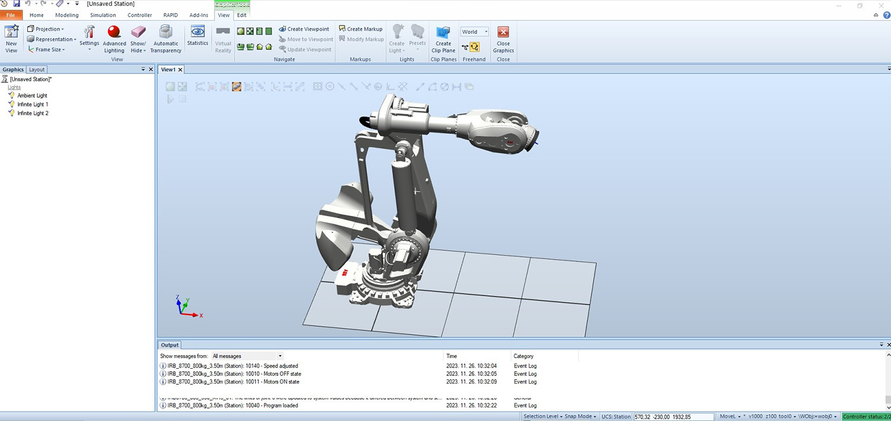Viewport: 891px width, 421px height.
Task: Click the Create Viewpoint button
Action: pos(304,29)
